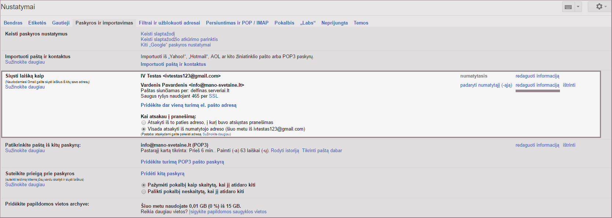
Task: Expand the input tools dropdown arrow
Action: pyautogui.click(x=578, y=7)
